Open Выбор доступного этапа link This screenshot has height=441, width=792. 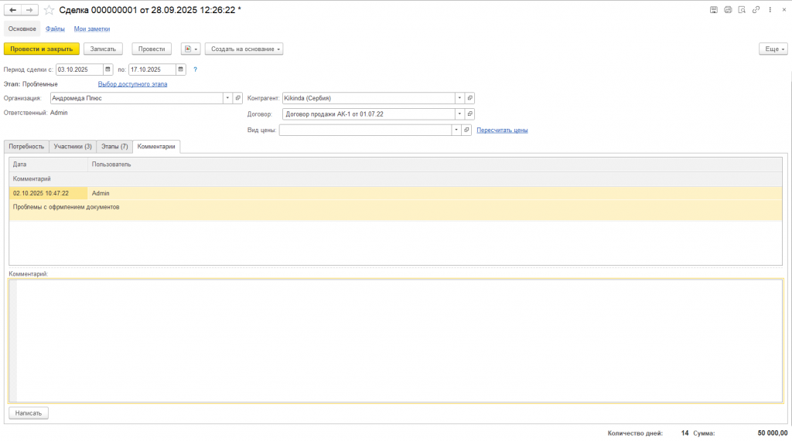132,84
